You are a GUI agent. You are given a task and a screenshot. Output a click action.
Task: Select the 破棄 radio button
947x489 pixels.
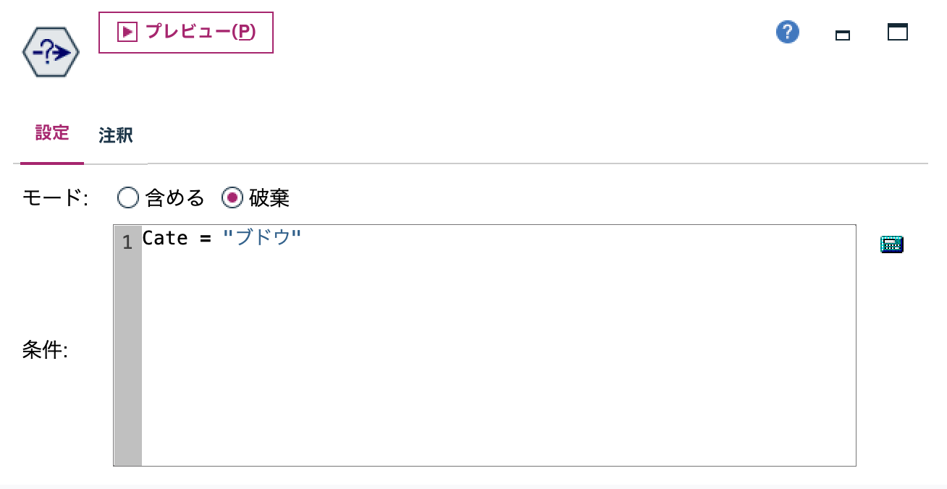pyautogui.click(x=232, y=197)
